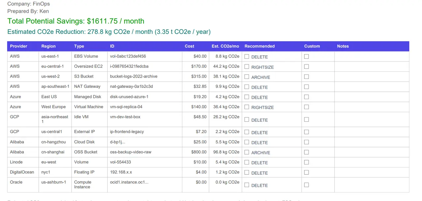The image size is (422, 201).
Task: Click the Company: FinOps text
Action: tap(29, 4)
